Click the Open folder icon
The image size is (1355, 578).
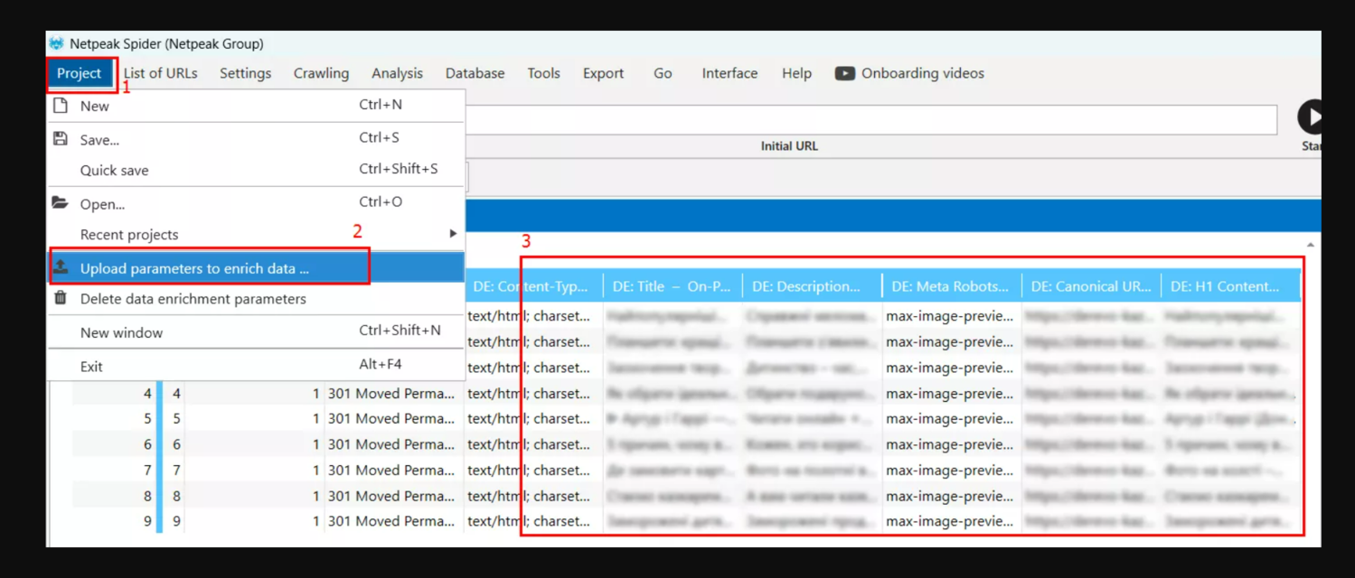click(x=61, y=203)
